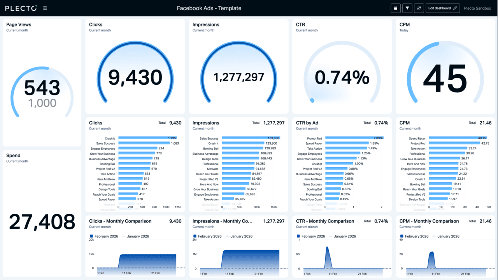Expand the Plecto Sandbox account menu
This screenshot has height=280, width=498.
[477, 8]
